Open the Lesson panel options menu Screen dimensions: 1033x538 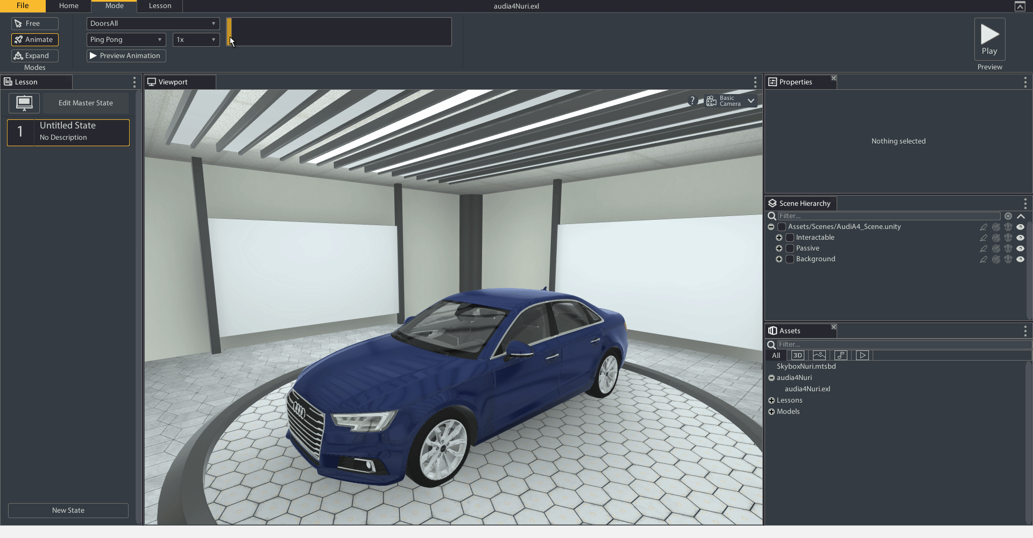pos(135,82)
